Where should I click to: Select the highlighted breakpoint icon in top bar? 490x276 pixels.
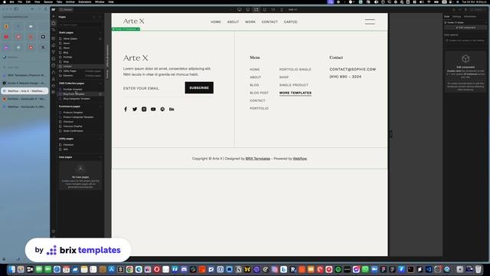click(x=256, y=9)
